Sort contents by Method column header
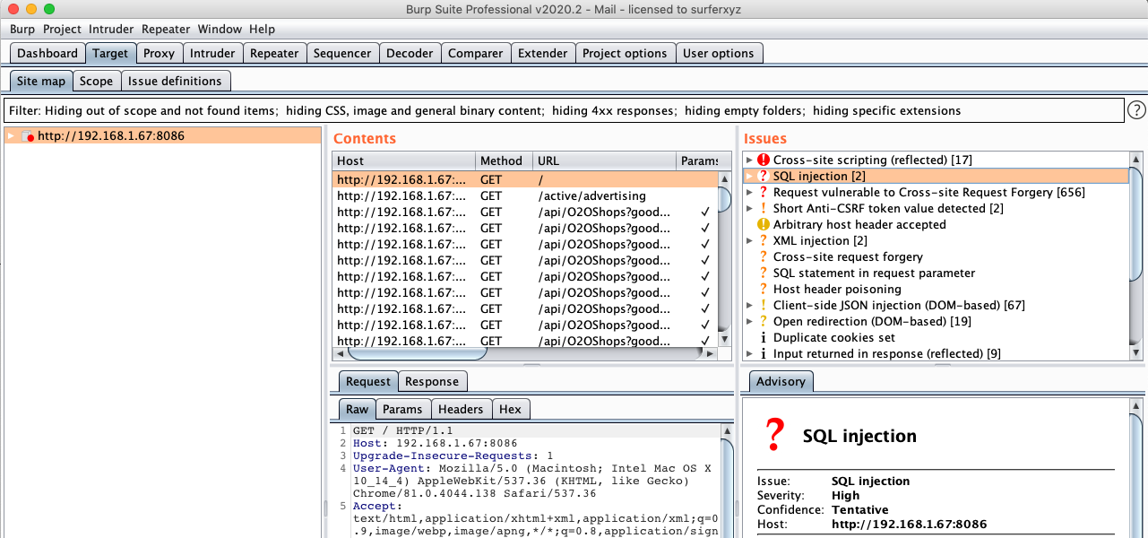This screenshot has height=538, width=1148. click(504, 161)
